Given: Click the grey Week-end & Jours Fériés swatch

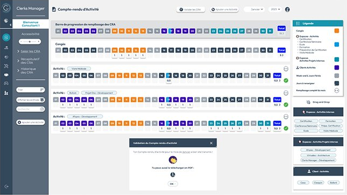Looking at the screenshot, I should (337, 76).
